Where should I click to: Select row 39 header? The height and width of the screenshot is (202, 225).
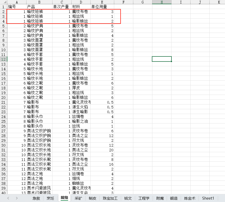click(3, 188)
